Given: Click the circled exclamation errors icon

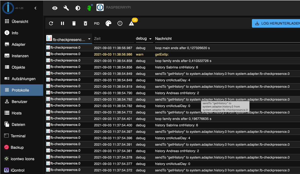Looking at the screenshot, I should [x=120, y=23].
